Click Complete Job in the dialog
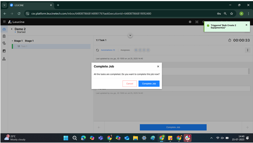This screenshot has width=253, height=143. [149, 84]
